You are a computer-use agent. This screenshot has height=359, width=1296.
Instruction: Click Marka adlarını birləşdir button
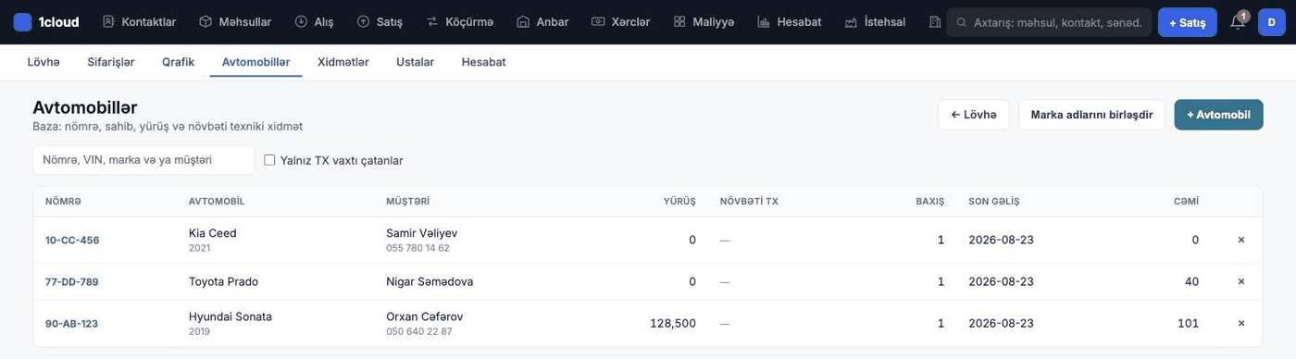coord(1091,115)
